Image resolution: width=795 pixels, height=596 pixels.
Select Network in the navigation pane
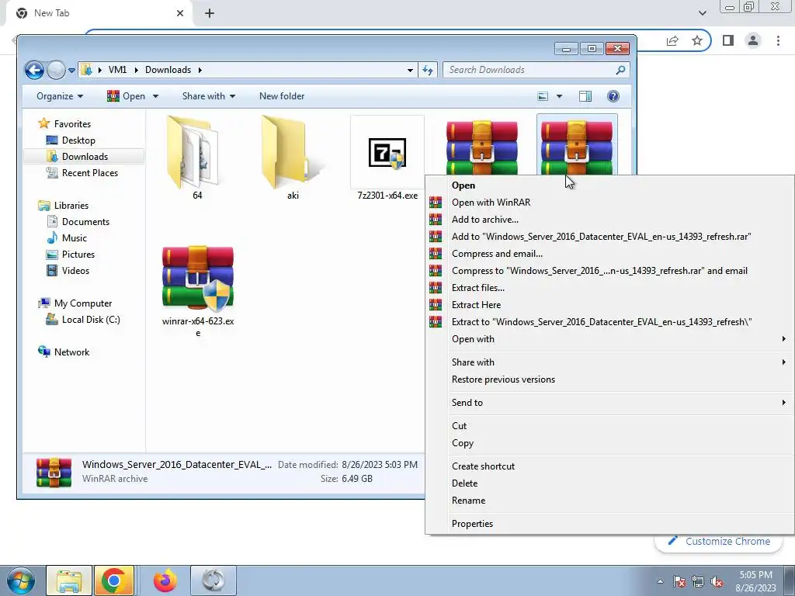(64, 352)
